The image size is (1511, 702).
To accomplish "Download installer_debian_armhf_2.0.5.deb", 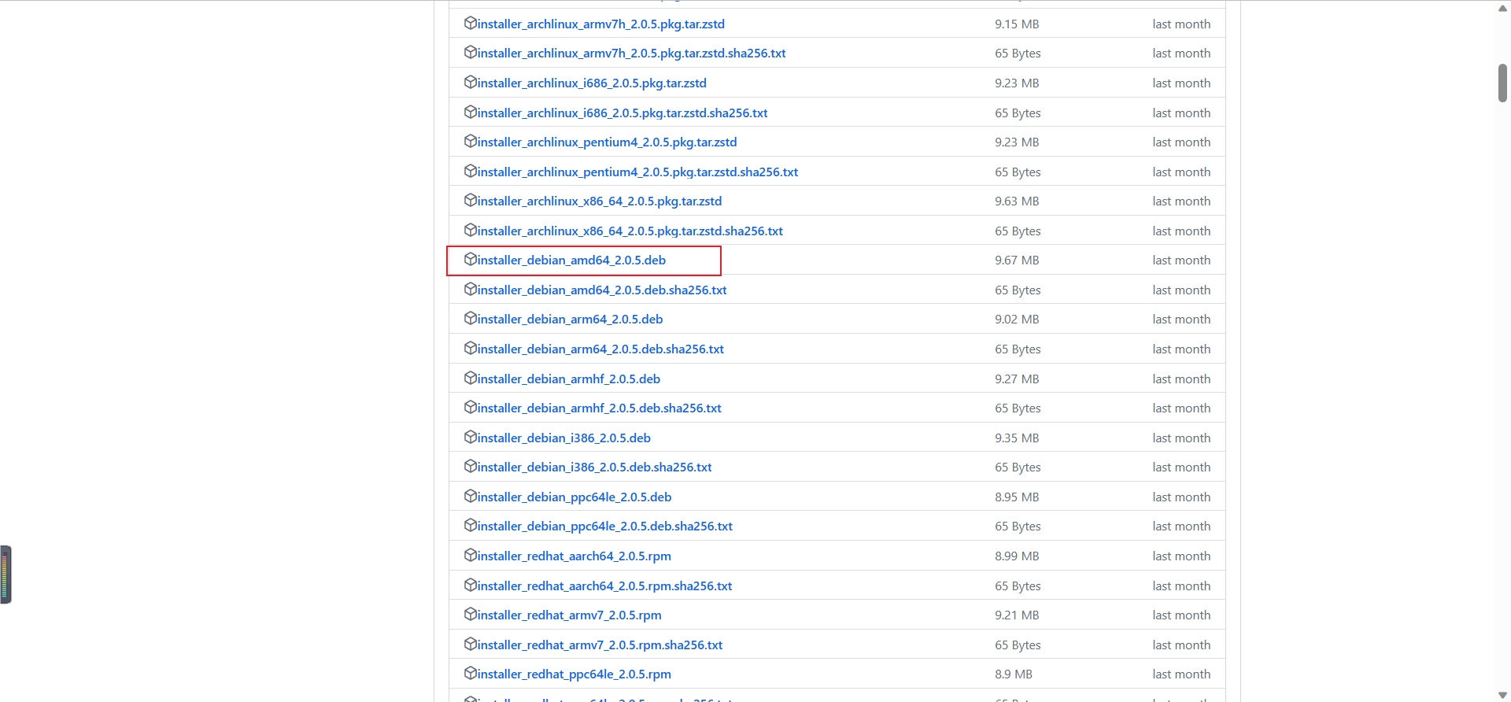I will coord(568,379).
